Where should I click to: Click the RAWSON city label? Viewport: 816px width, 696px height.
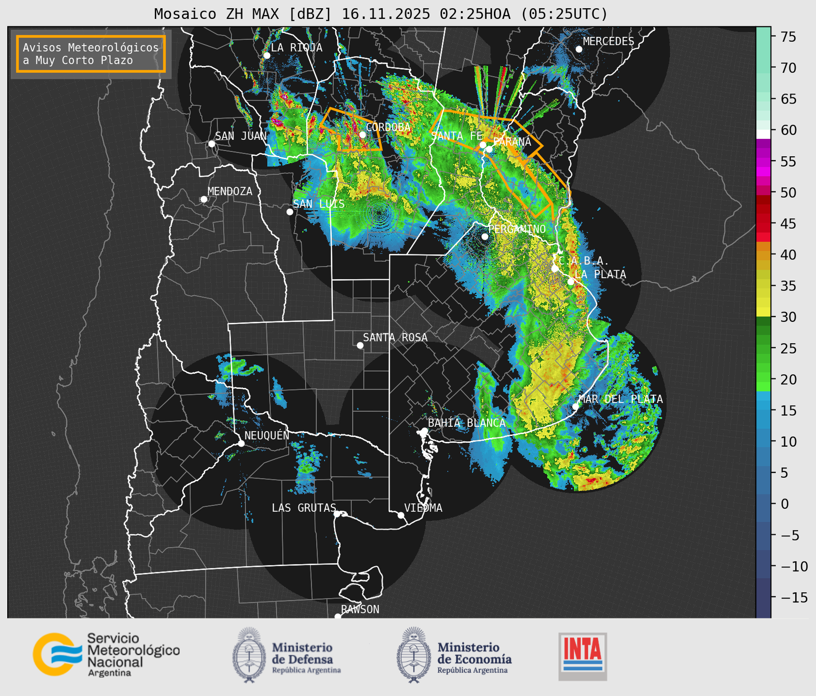[360, 609]
